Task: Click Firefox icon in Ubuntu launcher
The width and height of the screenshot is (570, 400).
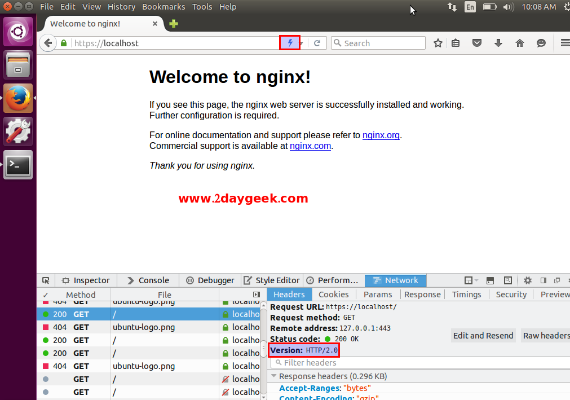Action: pos(18,98)
